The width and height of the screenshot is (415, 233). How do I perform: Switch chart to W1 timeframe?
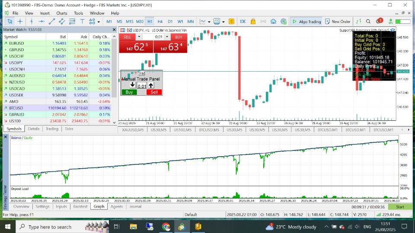point(180,22)
